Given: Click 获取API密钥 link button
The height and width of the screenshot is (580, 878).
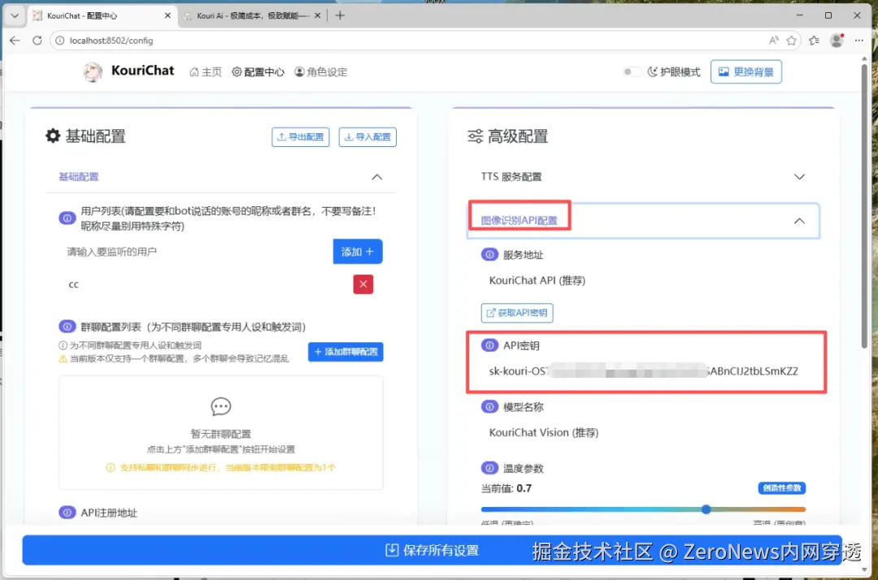Looking at the screenshot, I should (517, 313).
